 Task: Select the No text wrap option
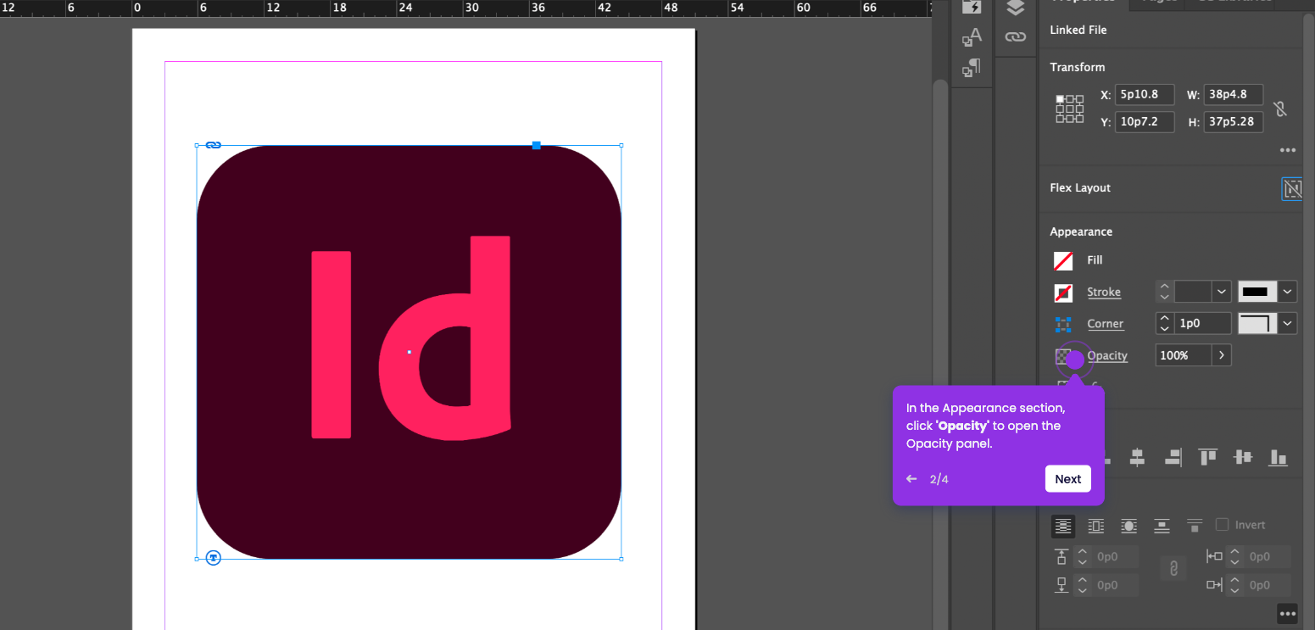tap(1063, 526)
